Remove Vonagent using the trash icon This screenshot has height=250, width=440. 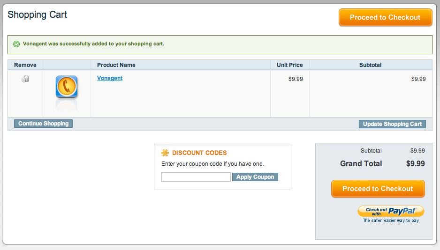point(25,79)
